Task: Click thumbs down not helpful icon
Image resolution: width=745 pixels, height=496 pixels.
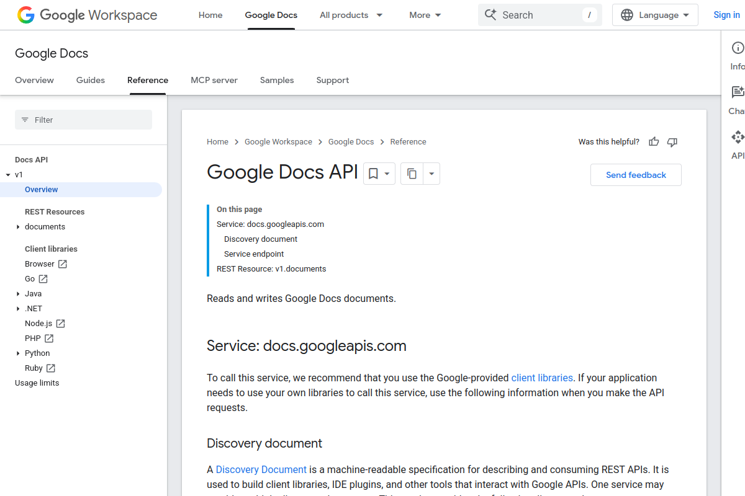Action: [672, 142]
